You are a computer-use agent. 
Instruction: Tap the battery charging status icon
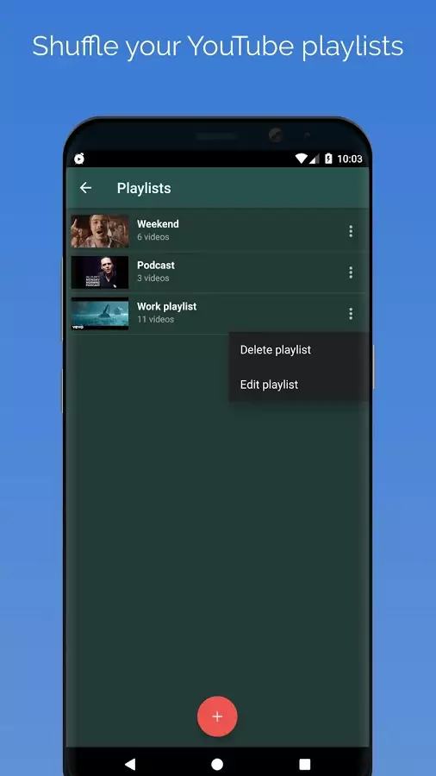pyautogui.click(x=329, y=159)
